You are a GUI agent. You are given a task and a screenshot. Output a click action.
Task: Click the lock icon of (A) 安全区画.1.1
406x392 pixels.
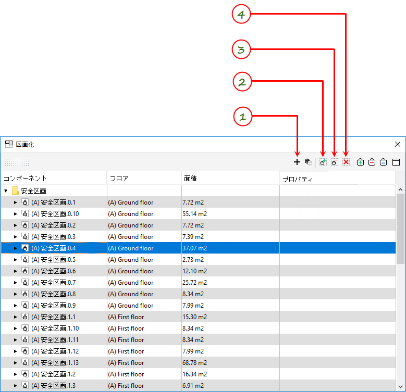tap(25, 317)
